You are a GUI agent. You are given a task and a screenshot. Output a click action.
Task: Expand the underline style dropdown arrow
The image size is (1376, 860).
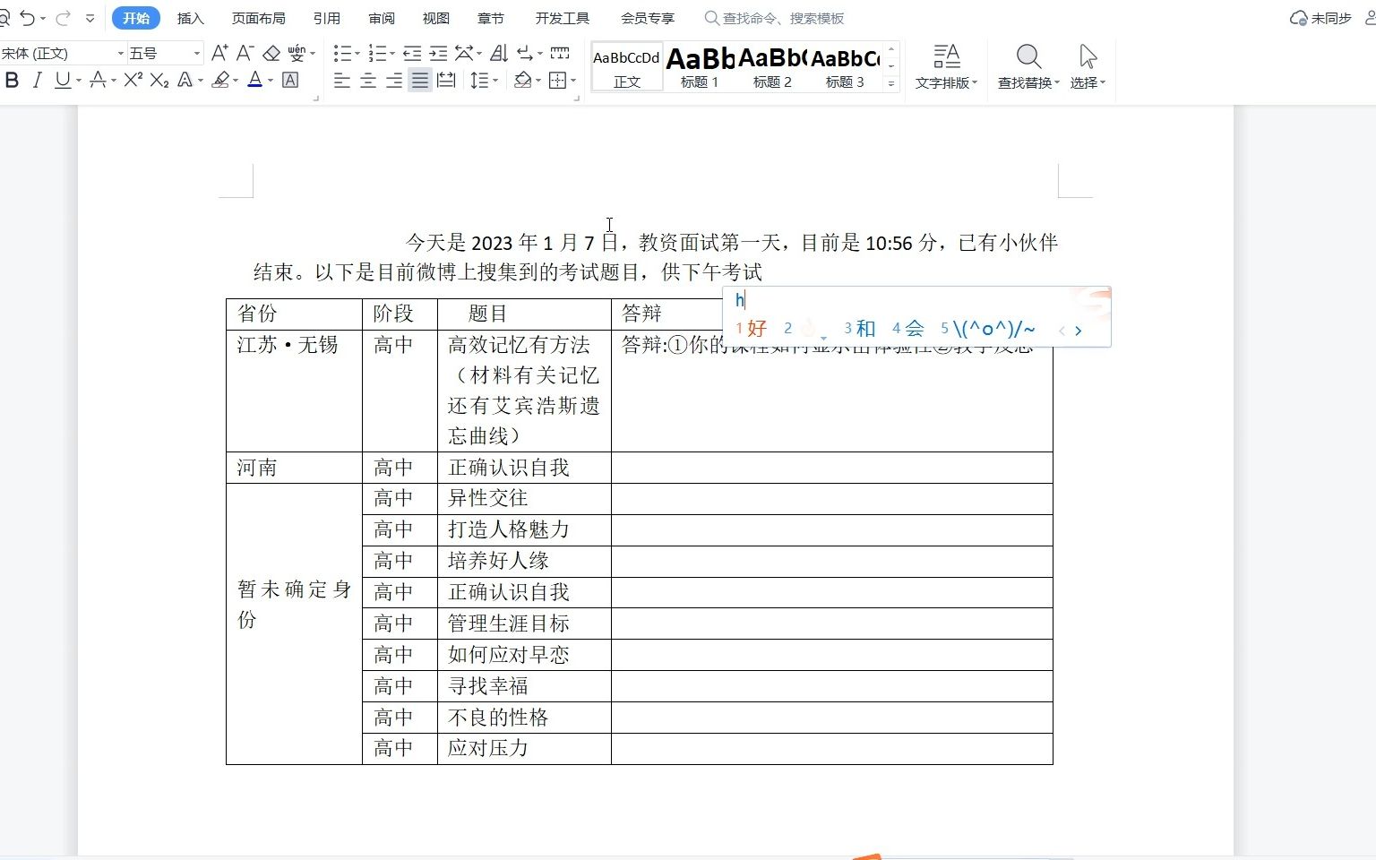tap(79, 81)
